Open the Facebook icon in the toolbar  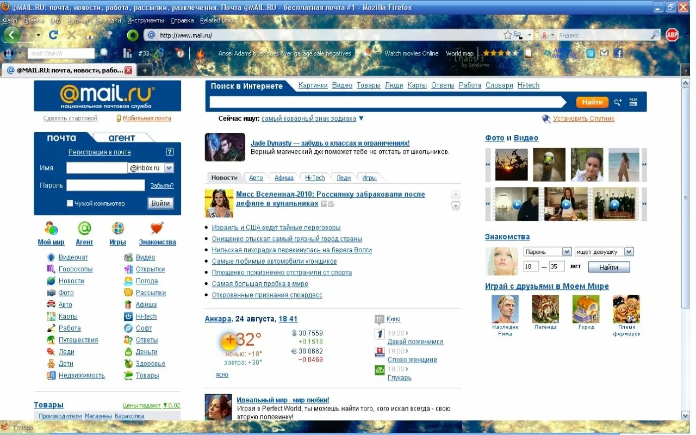click(618, 53)
